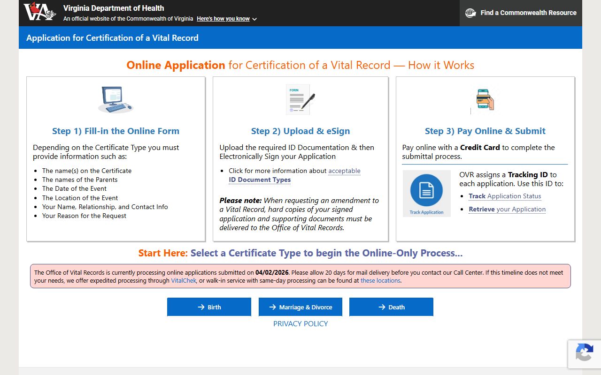This screenshot has height=375, width=601.
Task: Open the "these locations" walk-in link
Action: coord(380,280)
